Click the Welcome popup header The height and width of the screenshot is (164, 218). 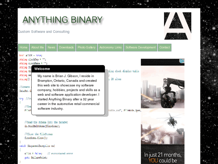68,69
